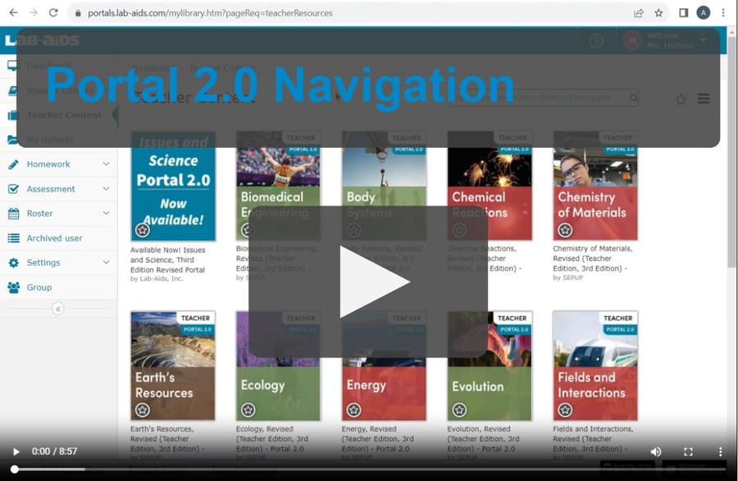This screenshot has width=738, height=481.
Task: Mute the video with the speaker icon
Action: [656, 451]
